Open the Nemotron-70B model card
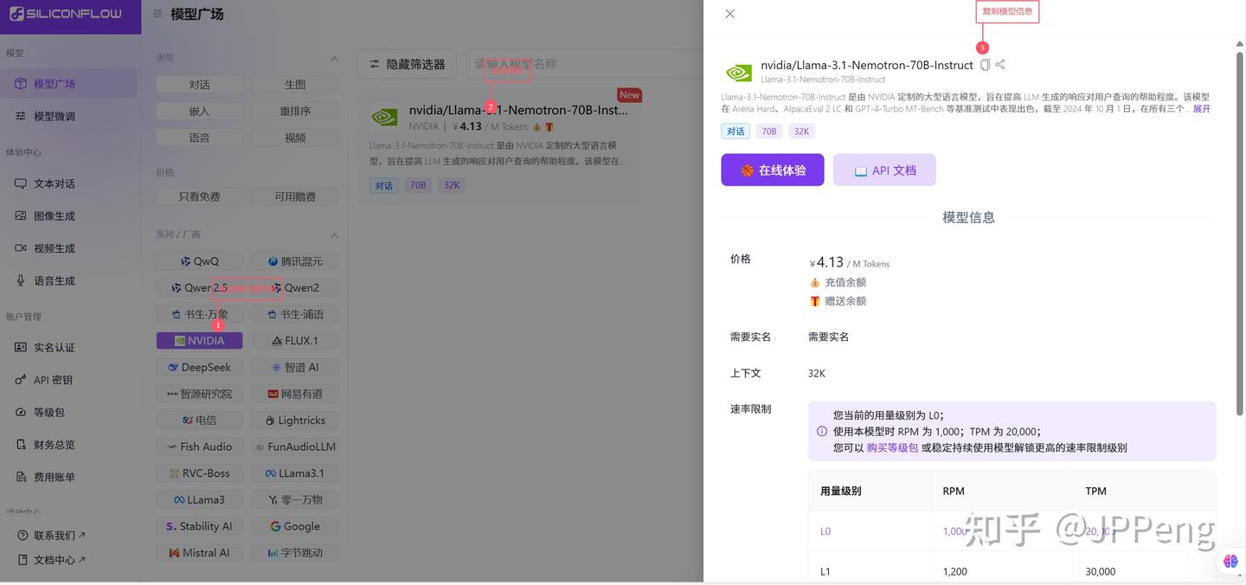 click(500, 146)
